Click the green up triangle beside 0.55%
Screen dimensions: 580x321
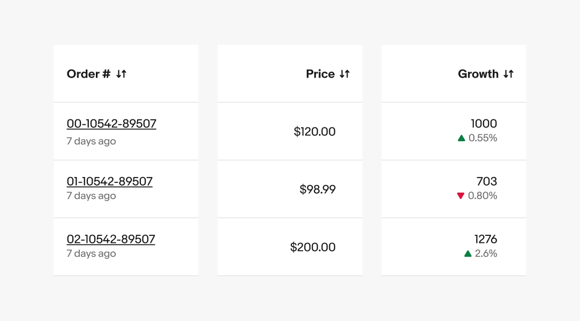pyautogui.click(x=461, y=137)
